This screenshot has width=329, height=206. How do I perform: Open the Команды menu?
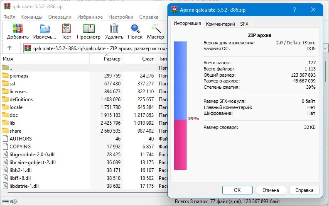[x=32, y=17]
